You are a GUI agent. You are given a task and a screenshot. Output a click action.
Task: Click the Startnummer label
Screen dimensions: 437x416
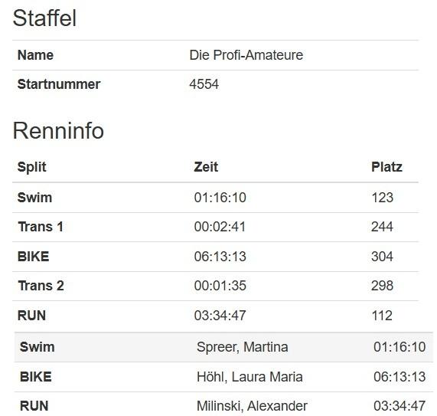click(59, 84)
